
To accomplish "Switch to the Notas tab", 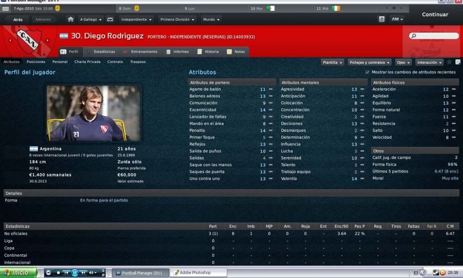I will [236, 52].
